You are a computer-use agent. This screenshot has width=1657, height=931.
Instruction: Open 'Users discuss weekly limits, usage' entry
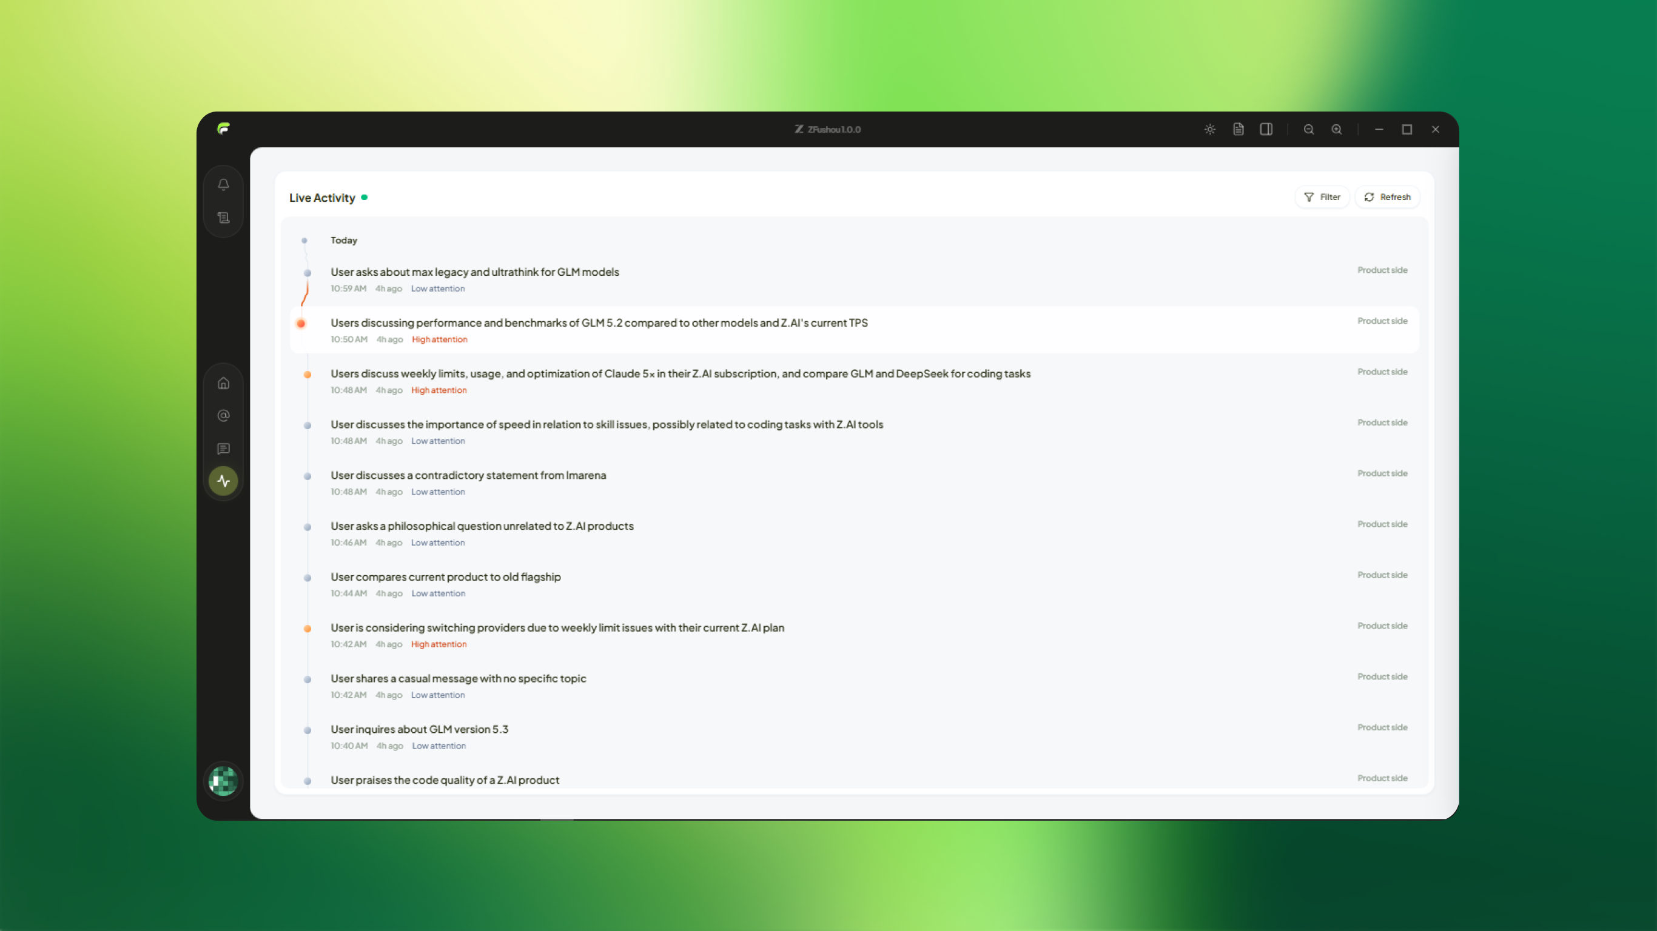pyautogui.click(x=854, y=381)
